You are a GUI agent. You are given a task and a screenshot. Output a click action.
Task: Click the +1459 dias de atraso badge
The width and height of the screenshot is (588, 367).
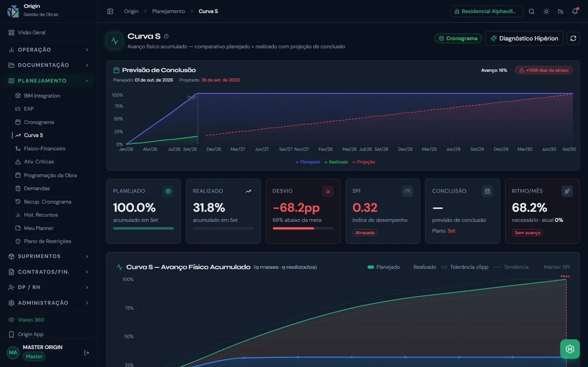click(x=544, y=70)
